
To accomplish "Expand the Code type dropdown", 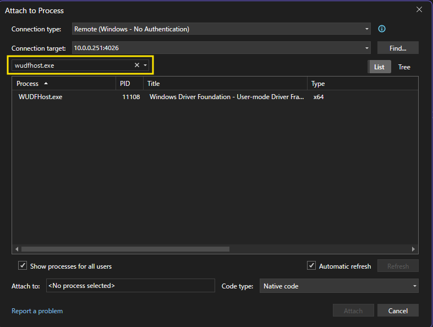I will click(414, 286).
